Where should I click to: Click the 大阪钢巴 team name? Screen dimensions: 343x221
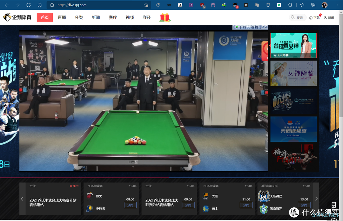(276, 196)
